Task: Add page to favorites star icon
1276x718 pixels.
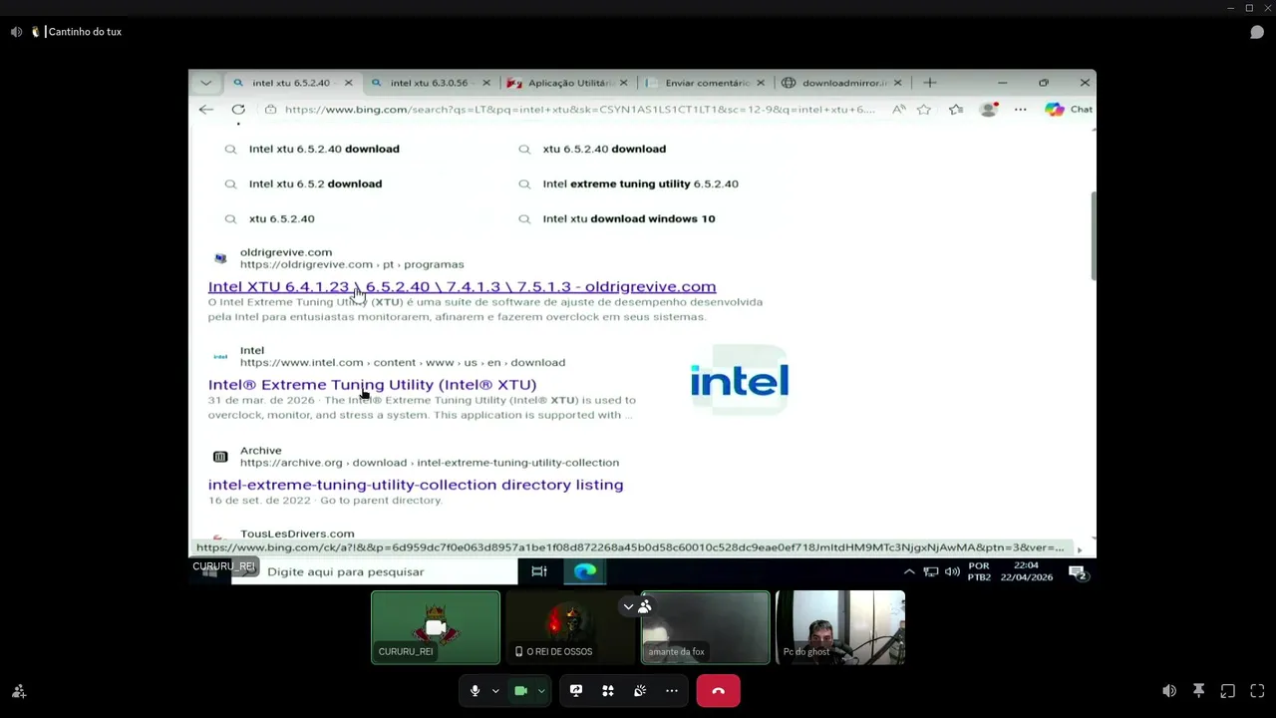Action: coord(924,110)
